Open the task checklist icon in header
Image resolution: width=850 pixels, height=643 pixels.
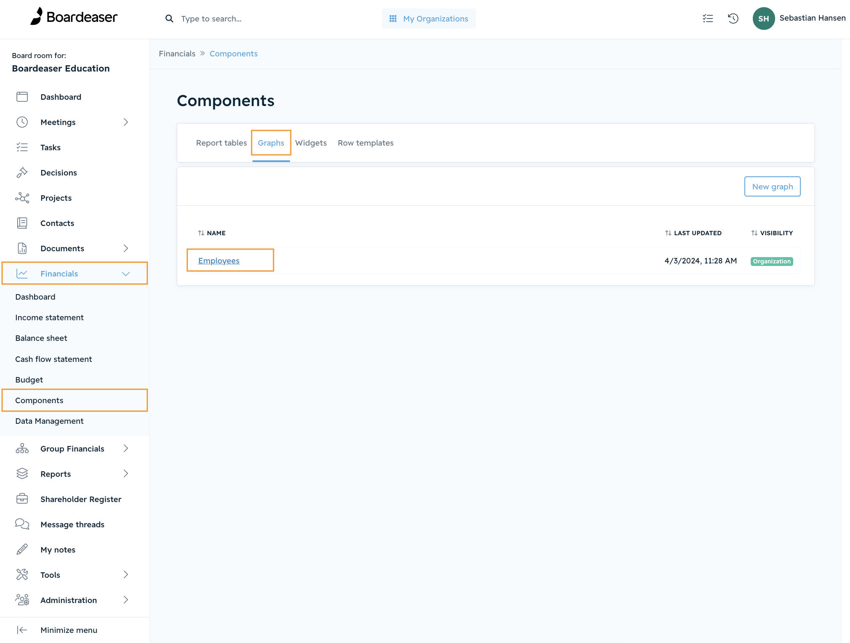708,19
